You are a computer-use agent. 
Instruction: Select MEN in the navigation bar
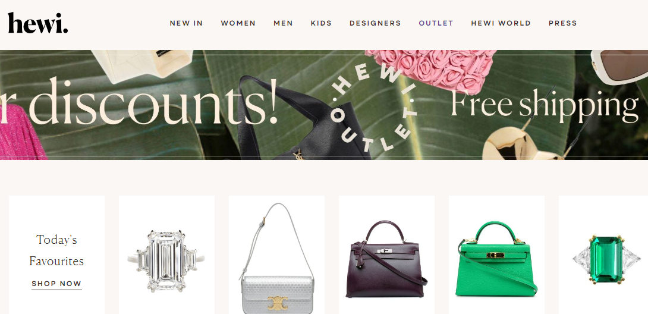[283, 23]
